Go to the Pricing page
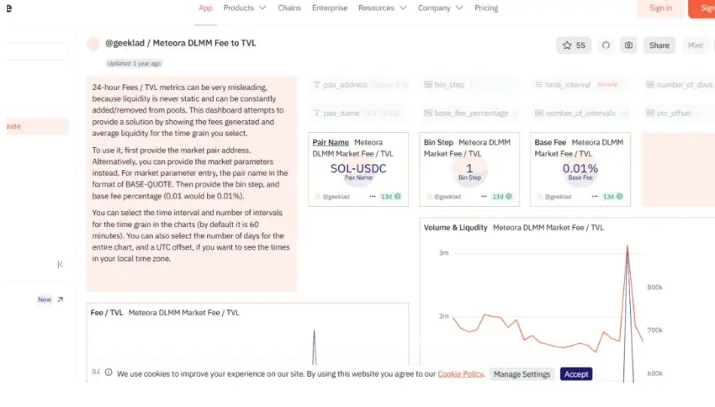 486,8
